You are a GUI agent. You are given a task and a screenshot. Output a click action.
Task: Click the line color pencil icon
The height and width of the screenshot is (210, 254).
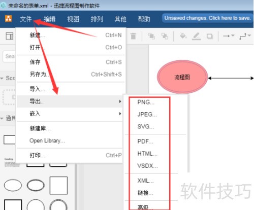point(196,36)
